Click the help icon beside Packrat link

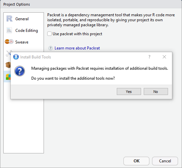click(51, 48)
